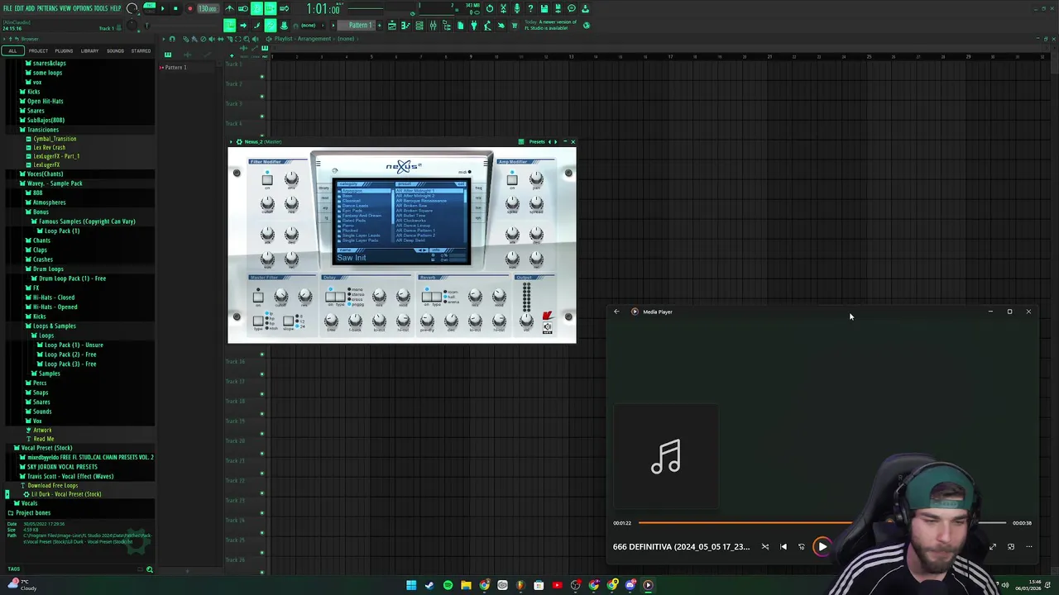Click the download arrow icon at top right toolbar
Viewport: 1059px width, 595px height.
click(x=584, y=8)
